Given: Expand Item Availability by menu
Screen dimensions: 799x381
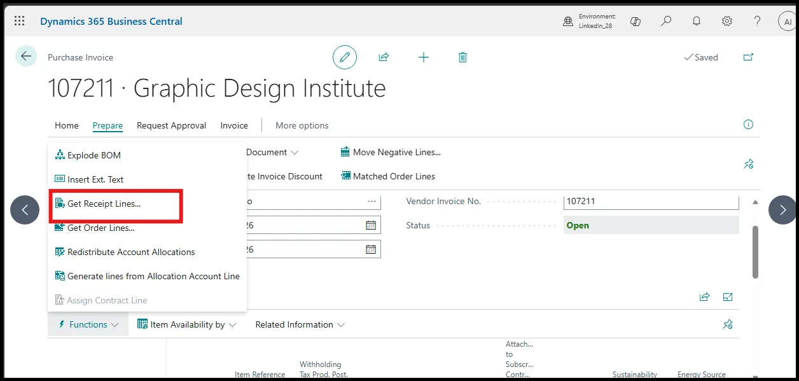Looking at the screenshot, I should (x=186, y=324).
